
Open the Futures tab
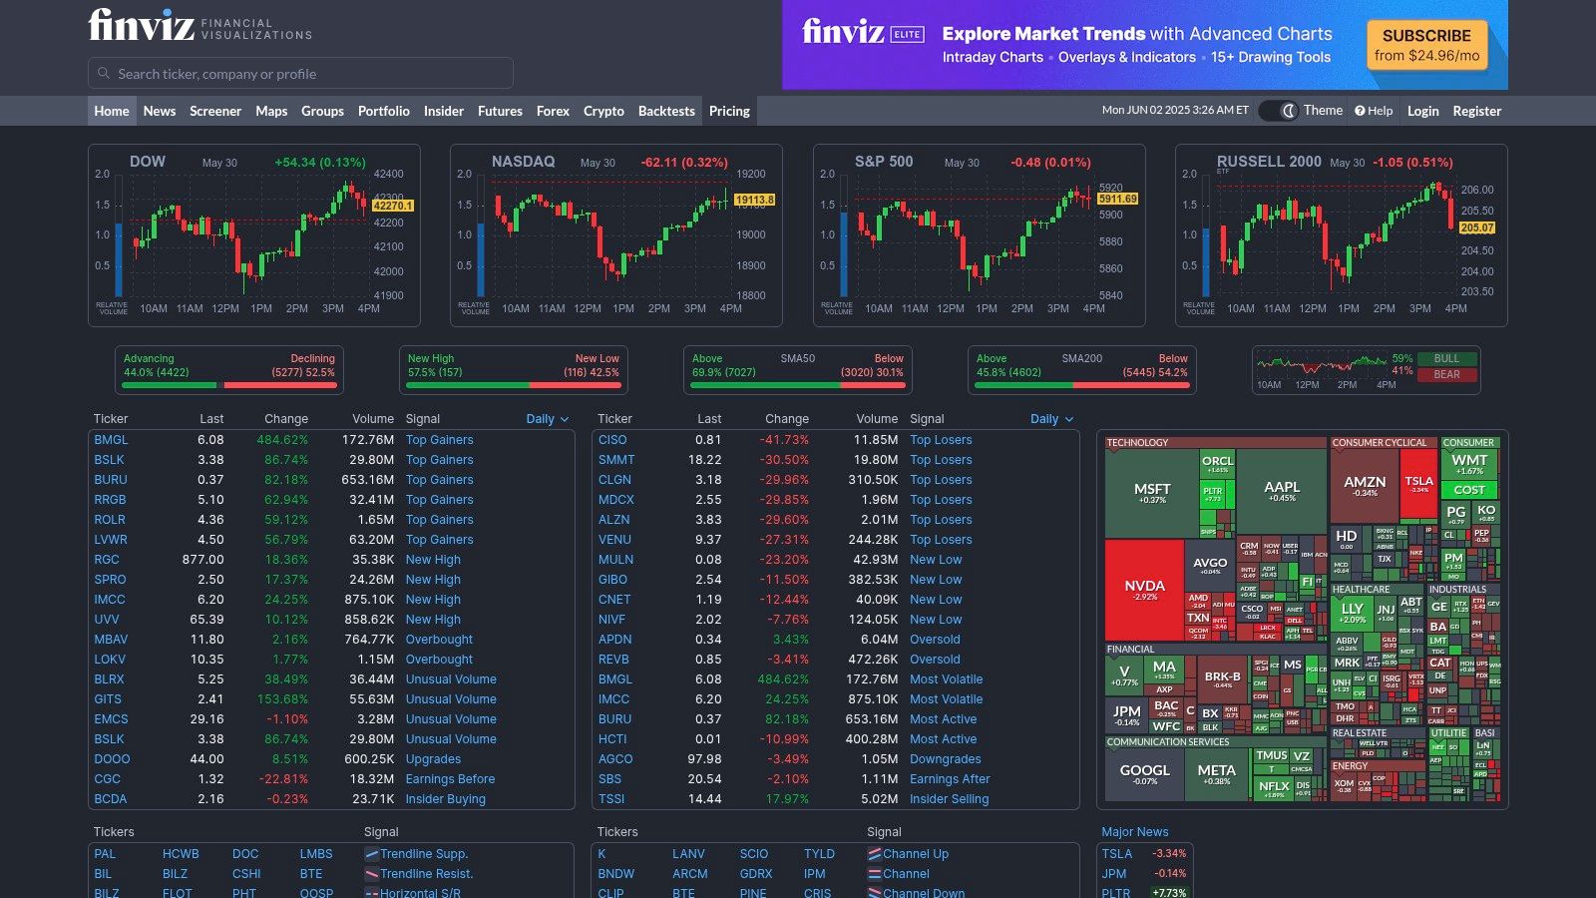pos(500,111)
